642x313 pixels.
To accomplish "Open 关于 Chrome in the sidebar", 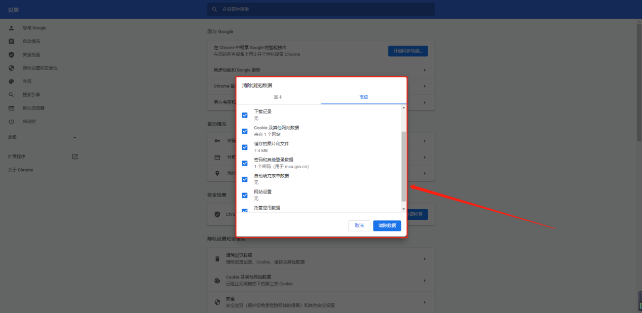I will pos(21,170).
